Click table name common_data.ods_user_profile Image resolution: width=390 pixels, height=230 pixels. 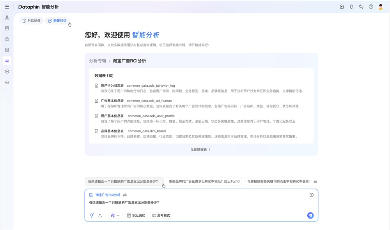pos(151,116)
